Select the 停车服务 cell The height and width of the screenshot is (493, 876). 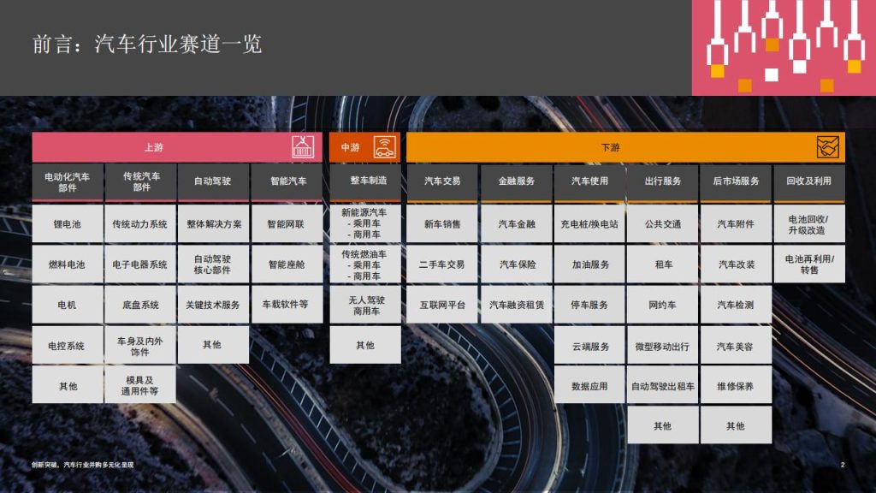click(x=589, y=305)
